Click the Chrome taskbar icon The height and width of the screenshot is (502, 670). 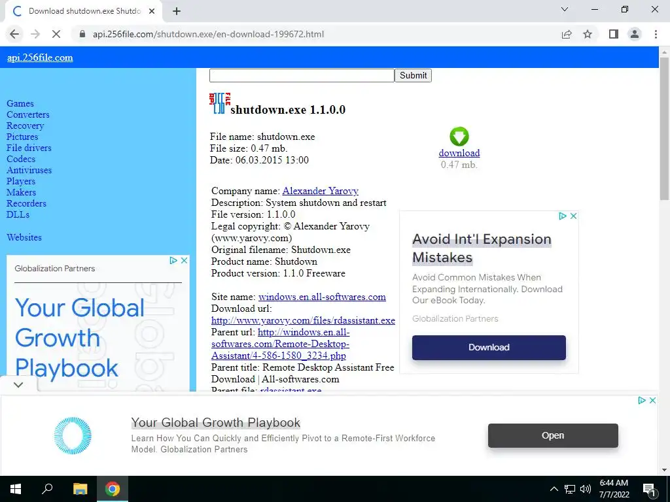(113, 489)
